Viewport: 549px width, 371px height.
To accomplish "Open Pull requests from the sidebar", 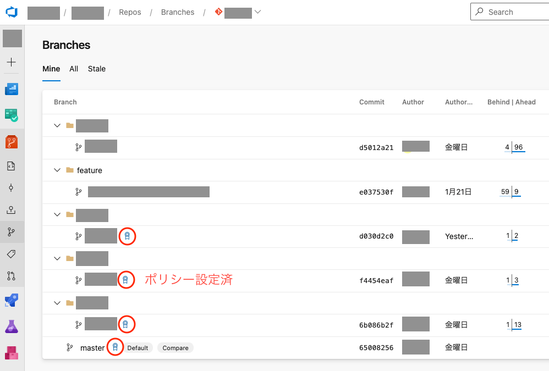I will 12,276.
